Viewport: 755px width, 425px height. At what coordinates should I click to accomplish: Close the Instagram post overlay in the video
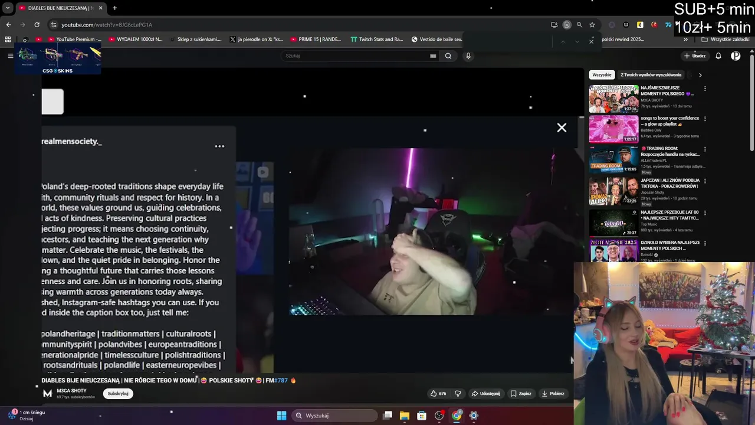tap(562, 128)
